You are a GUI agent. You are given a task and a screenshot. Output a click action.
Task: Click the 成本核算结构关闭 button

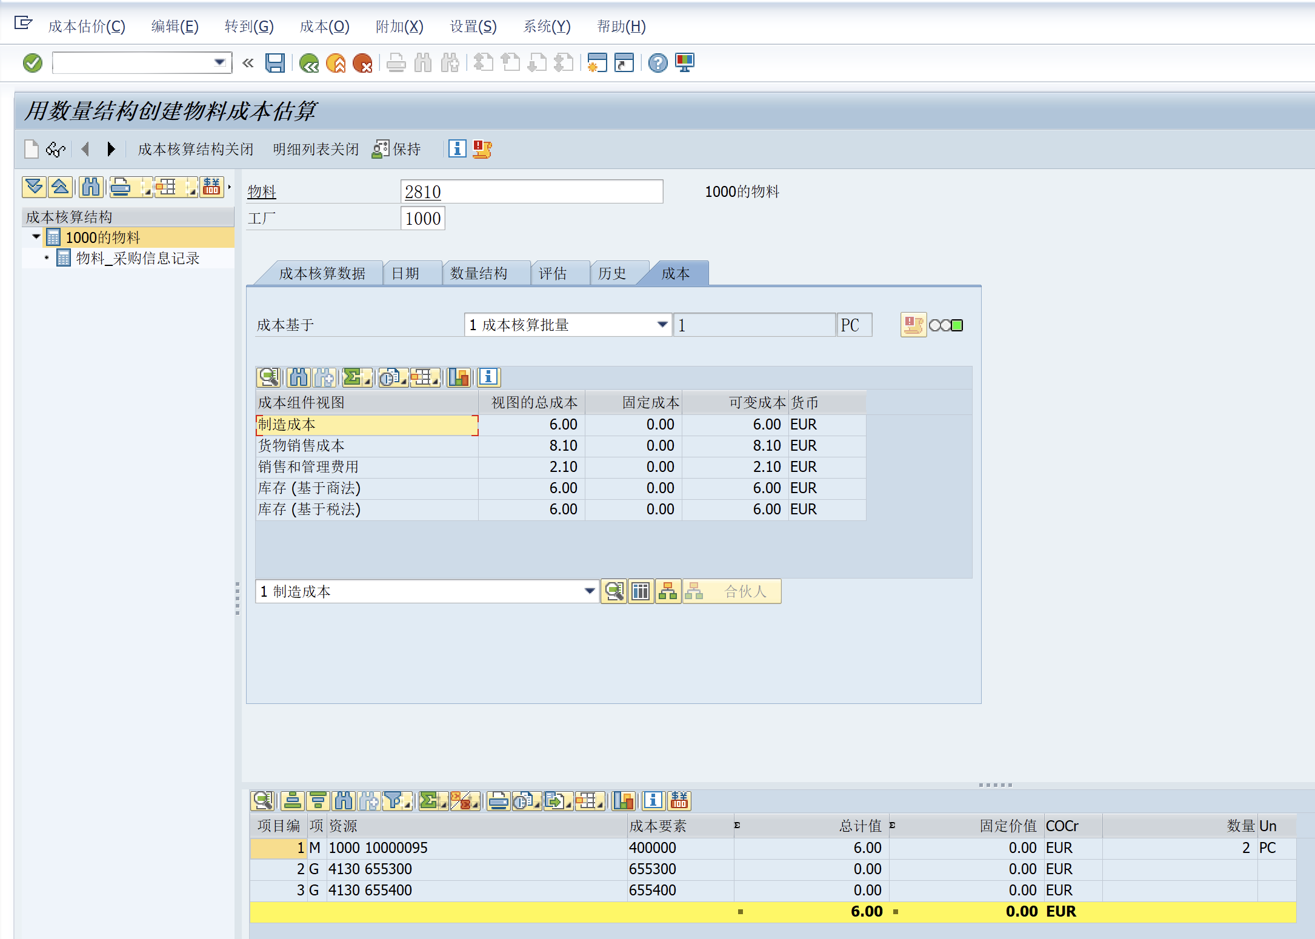pos(195,149)
